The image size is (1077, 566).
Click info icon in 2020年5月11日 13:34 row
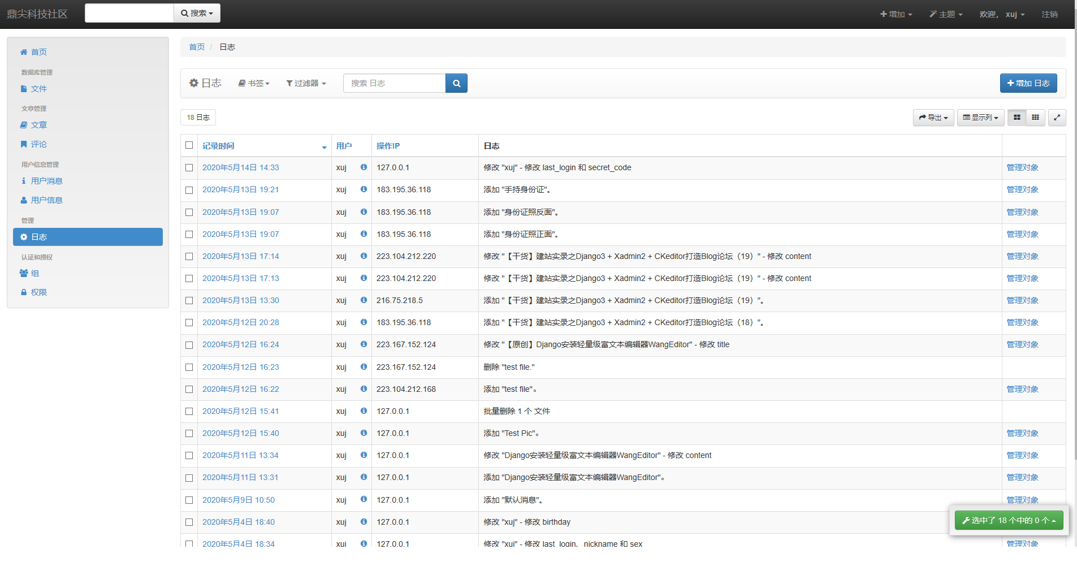tap(364, 455)
